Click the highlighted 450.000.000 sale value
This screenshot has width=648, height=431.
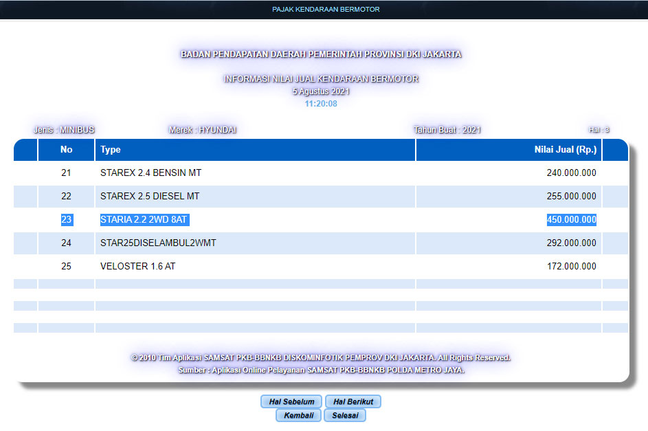(572, 219)
